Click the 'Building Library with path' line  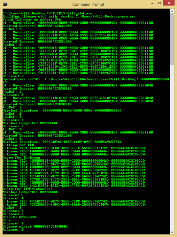pos(69,16)
